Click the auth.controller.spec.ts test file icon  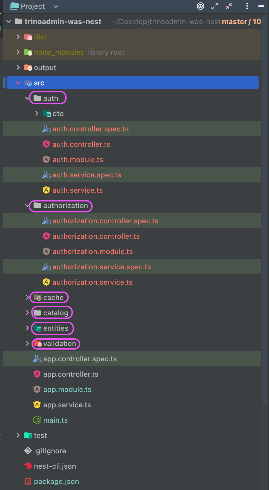point(47,129)
